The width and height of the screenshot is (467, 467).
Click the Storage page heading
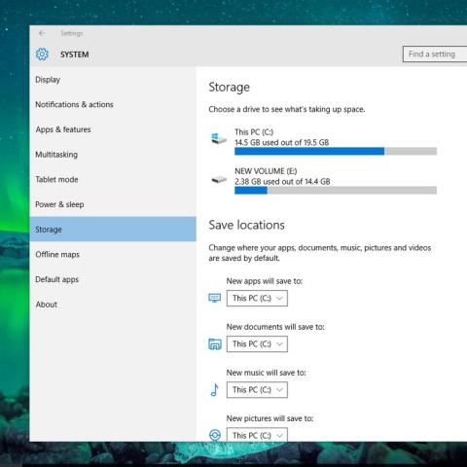tap(230, 87)
